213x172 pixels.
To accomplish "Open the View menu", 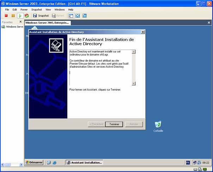I will [x=48, y=10].
